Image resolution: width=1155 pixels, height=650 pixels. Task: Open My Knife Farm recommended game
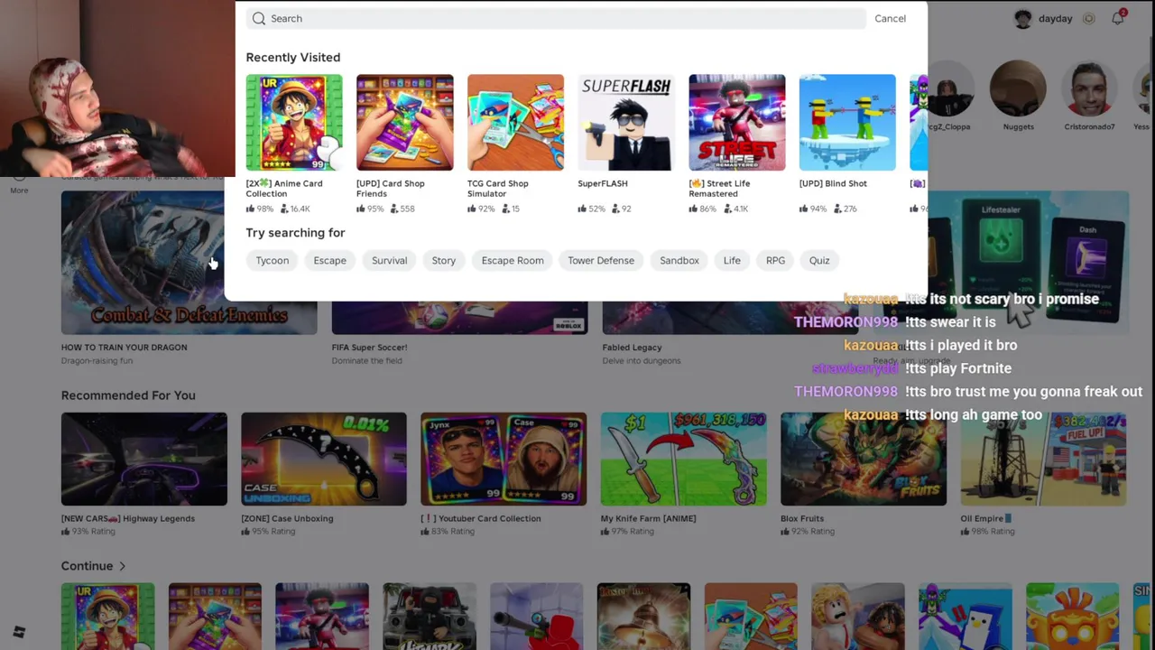pyautogui.click(x=684, y=459)
